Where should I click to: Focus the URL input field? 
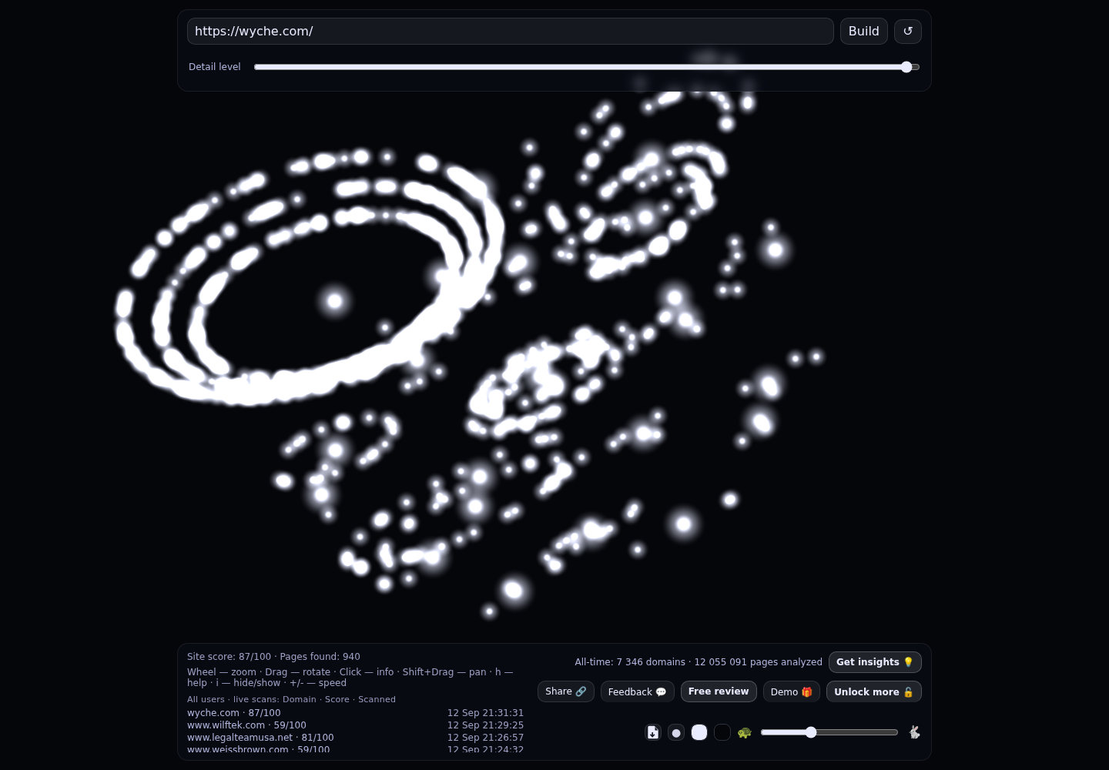click(511, 32)
